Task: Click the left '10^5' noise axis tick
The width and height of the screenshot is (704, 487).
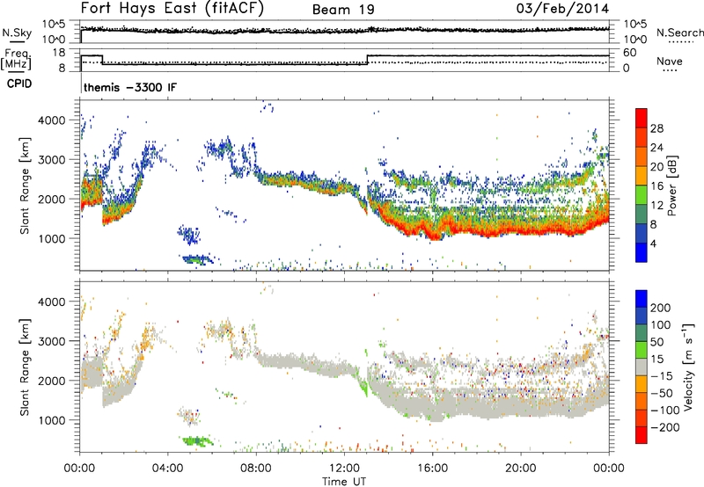Action: point(54,25)
